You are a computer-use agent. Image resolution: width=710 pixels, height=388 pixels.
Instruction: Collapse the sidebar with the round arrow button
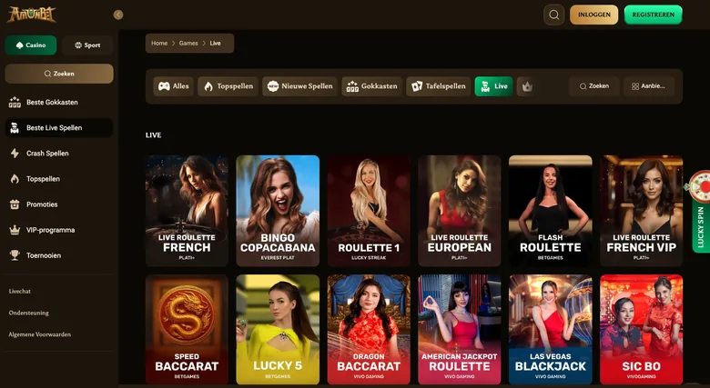point(118,15)
